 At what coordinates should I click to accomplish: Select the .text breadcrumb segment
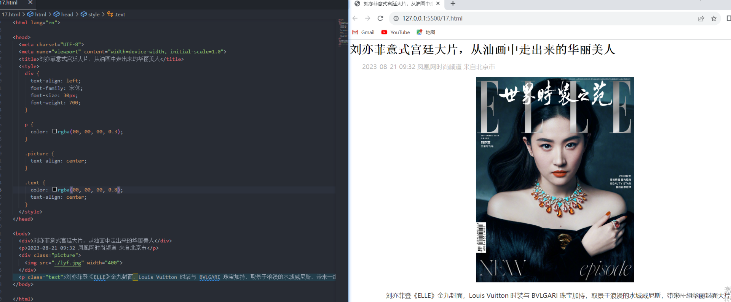pyautogui.click(x=116, y=14)
